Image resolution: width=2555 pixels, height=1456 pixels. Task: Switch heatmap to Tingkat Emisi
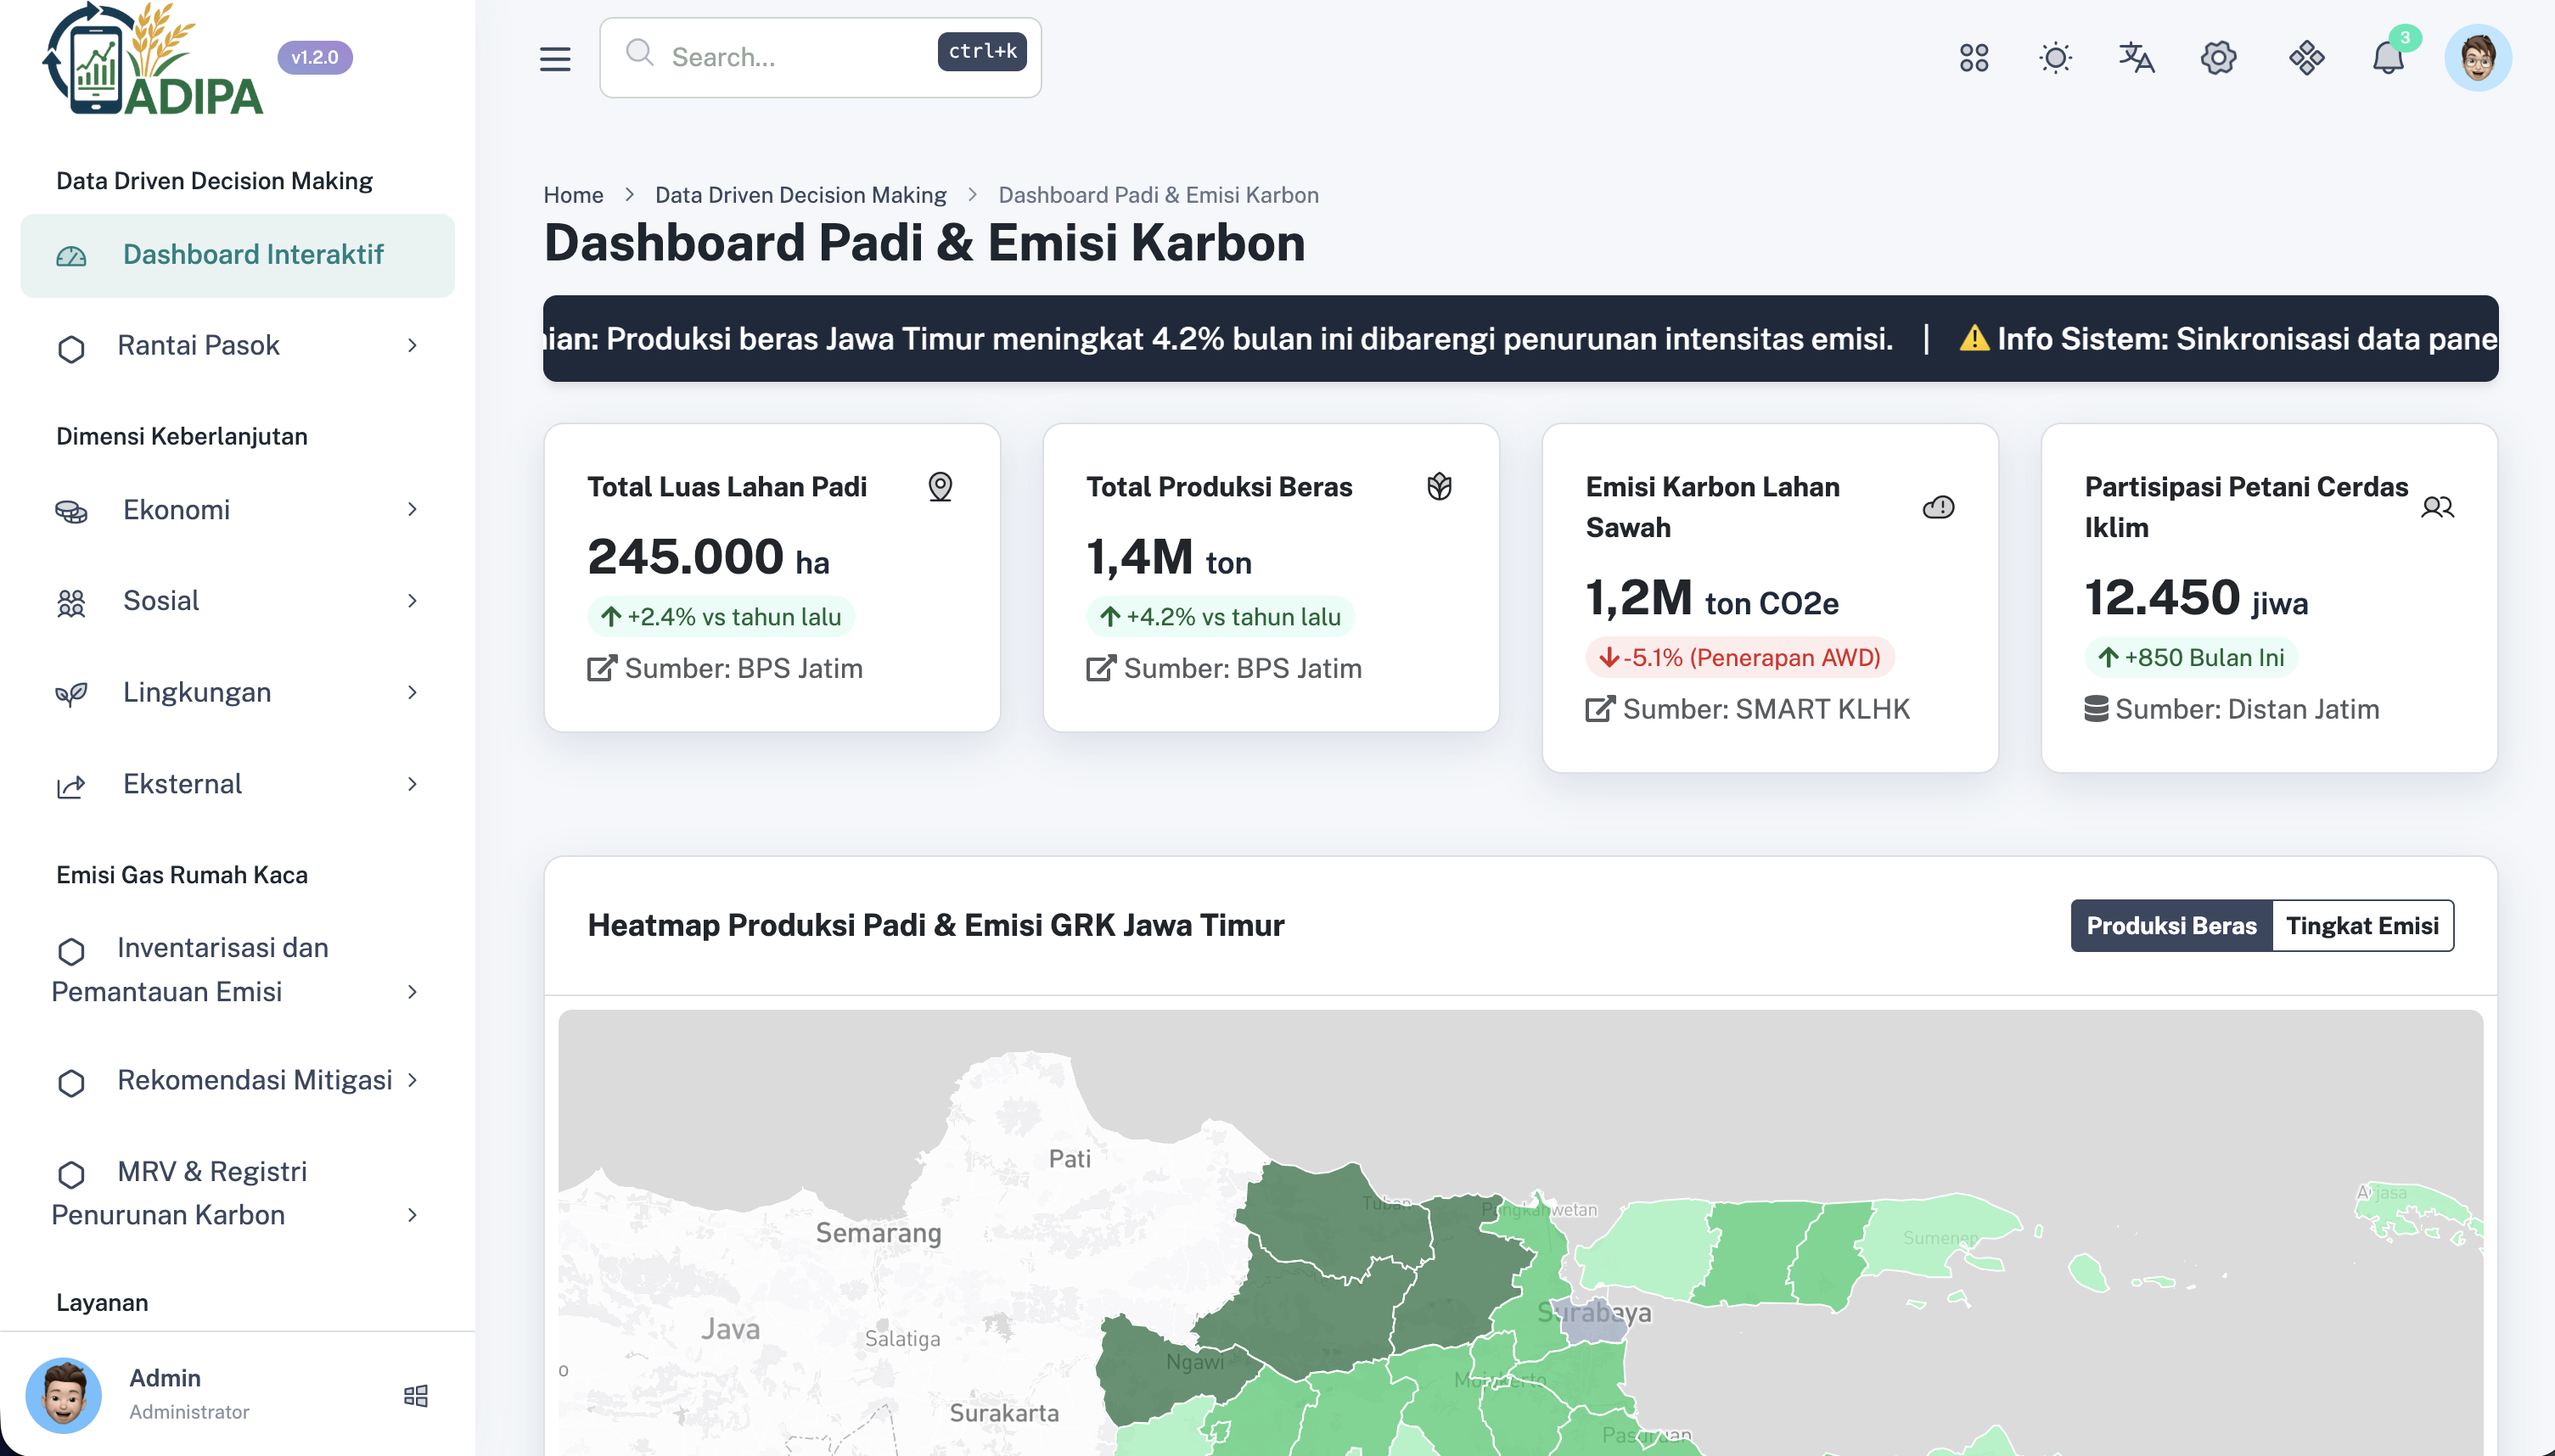pos(2362,925)
